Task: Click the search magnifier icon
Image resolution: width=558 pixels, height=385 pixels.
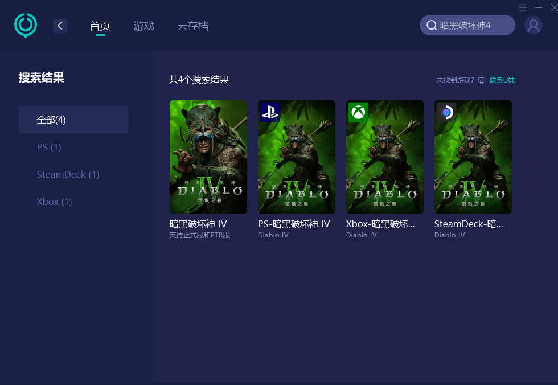Action: click(x=432, y=26)
